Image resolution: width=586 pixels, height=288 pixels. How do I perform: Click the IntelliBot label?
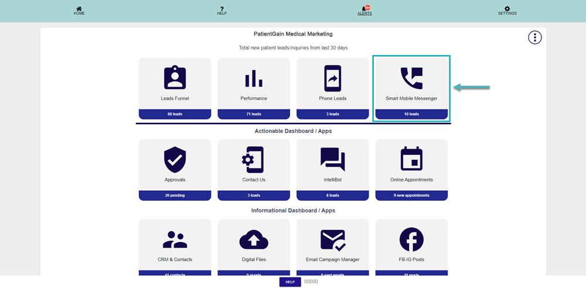333,180
